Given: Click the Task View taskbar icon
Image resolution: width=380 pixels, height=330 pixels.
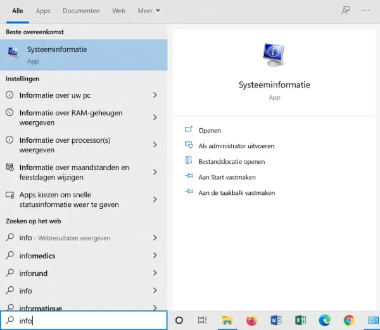Looking at the screenshot, I should 202,320.
